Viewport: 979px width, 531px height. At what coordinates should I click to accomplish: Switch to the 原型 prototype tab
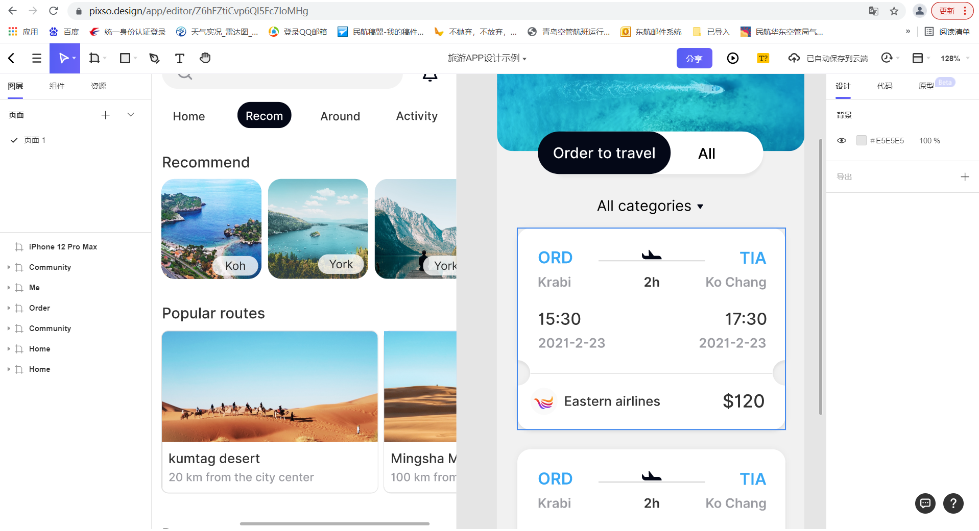click(x=926, y=86)
